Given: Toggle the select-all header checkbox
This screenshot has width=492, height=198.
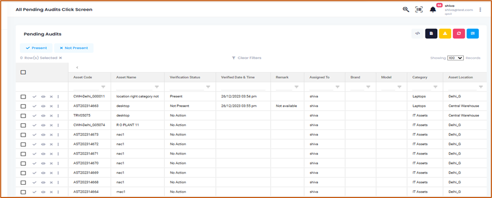Looking at the screenshot, I should point(23,72).
